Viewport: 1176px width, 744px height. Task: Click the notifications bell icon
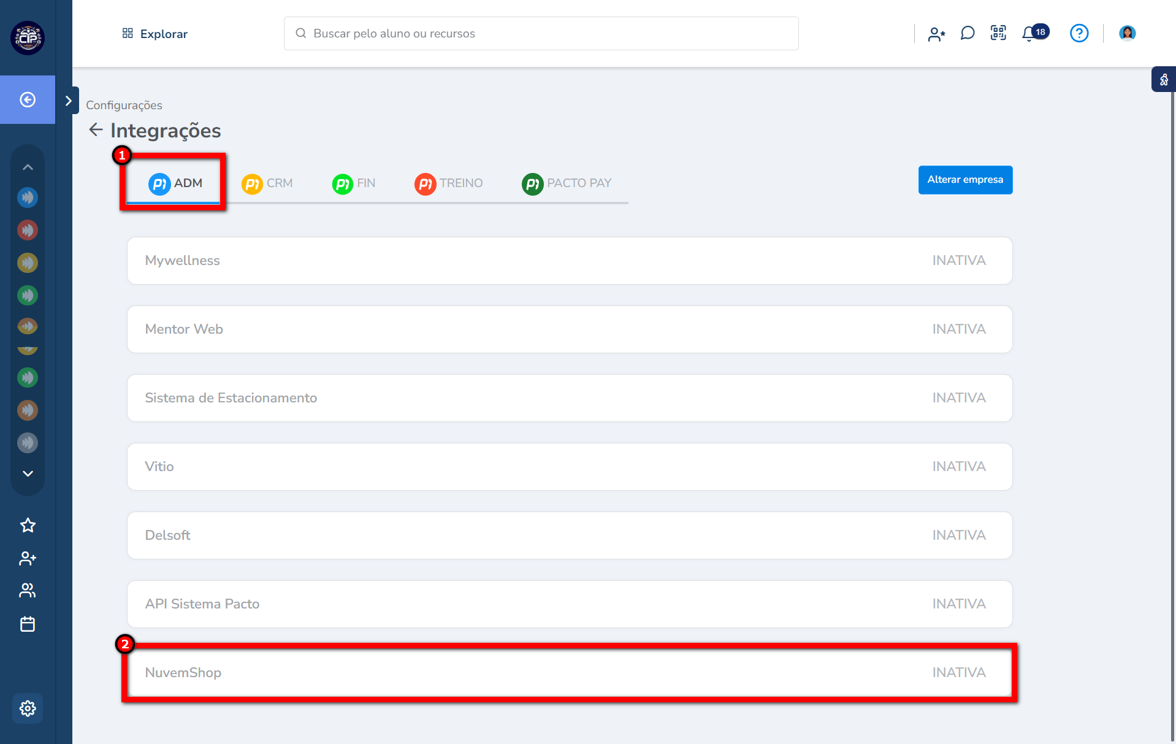(x=1029, y=34)
